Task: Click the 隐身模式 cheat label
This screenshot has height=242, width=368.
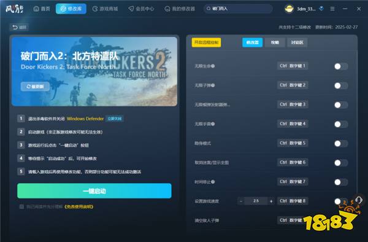Action: [x=202, y=143]
